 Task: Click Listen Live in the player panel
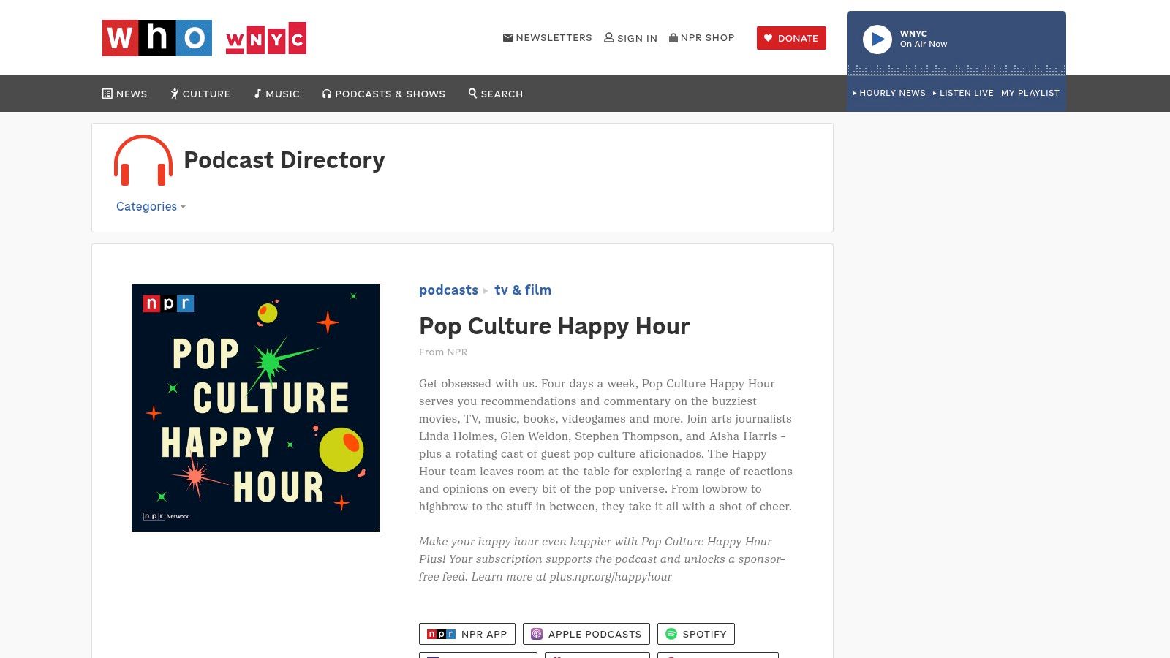(963, 93)
